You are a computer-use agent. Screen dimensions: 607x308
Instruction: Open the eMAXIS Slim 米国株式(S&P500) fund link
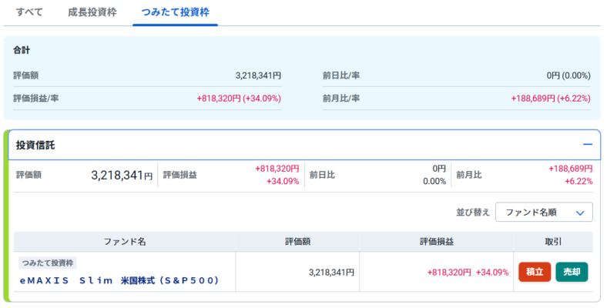tap(119, 280)
